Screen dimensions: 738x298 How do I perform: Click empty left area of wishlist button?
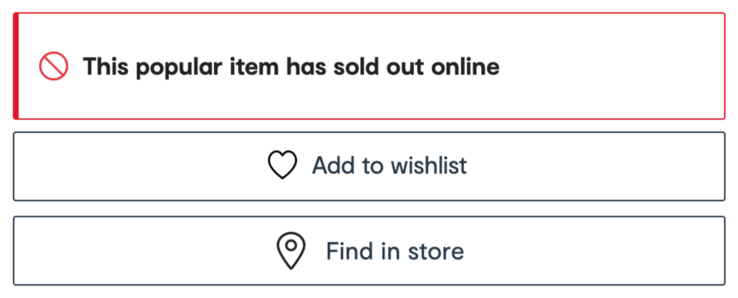coord(123,166)
